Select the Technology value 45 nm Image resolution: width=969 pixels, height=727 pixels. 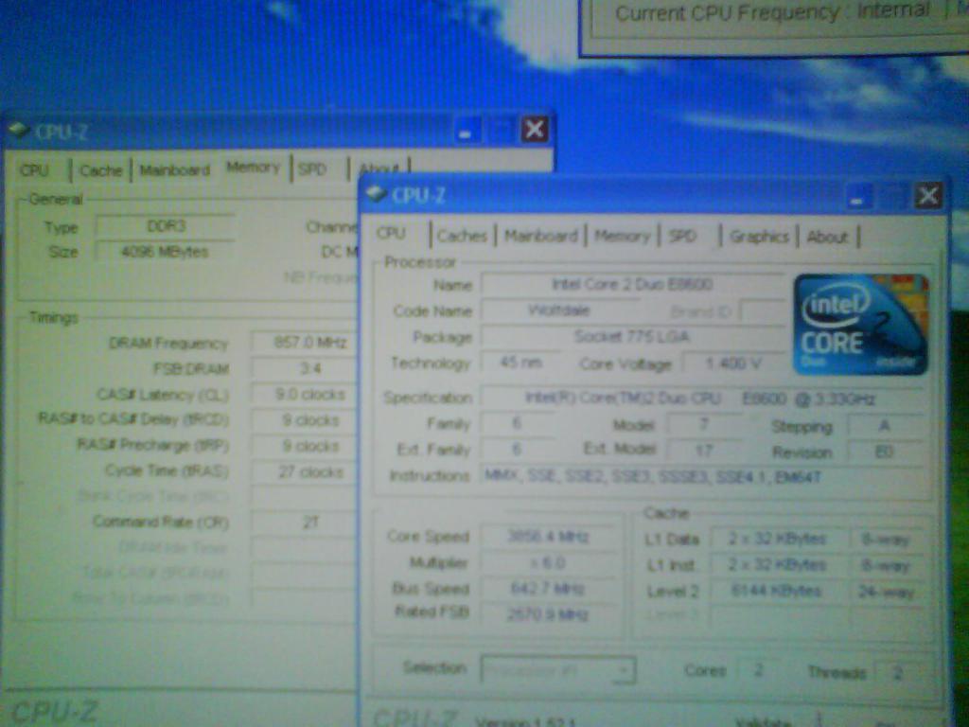pyautogui.click(x=520, y=363)
